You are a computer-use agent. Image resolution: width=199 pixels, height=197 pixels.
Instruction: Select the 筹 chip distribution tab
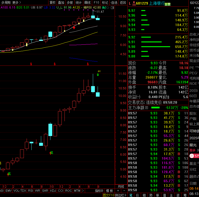185,195
